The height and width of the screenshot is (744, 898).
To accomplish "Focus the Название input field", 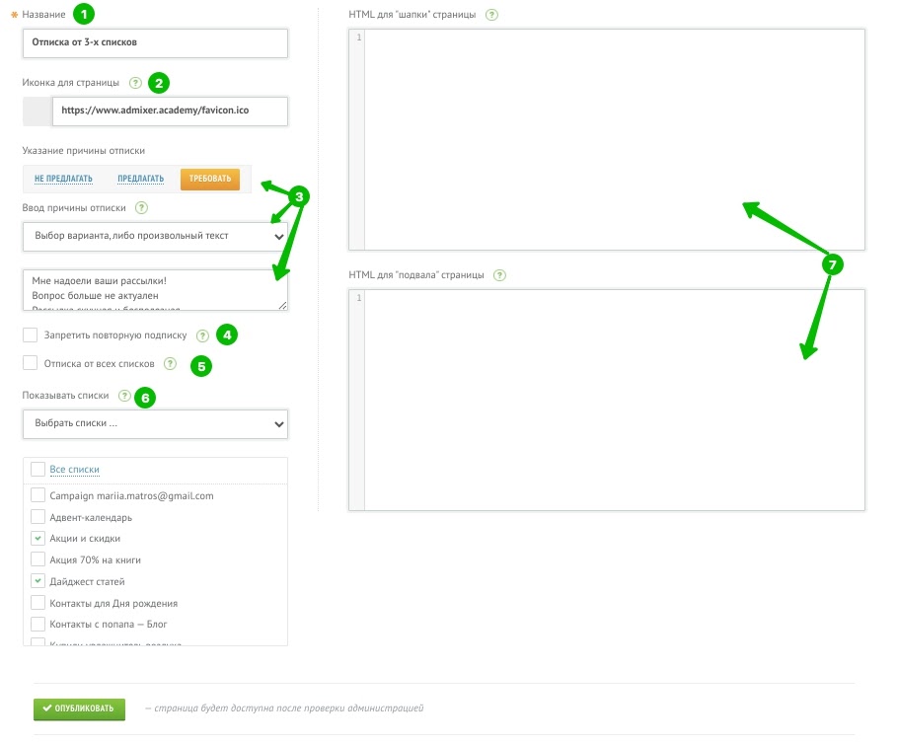I will point(155,43).
